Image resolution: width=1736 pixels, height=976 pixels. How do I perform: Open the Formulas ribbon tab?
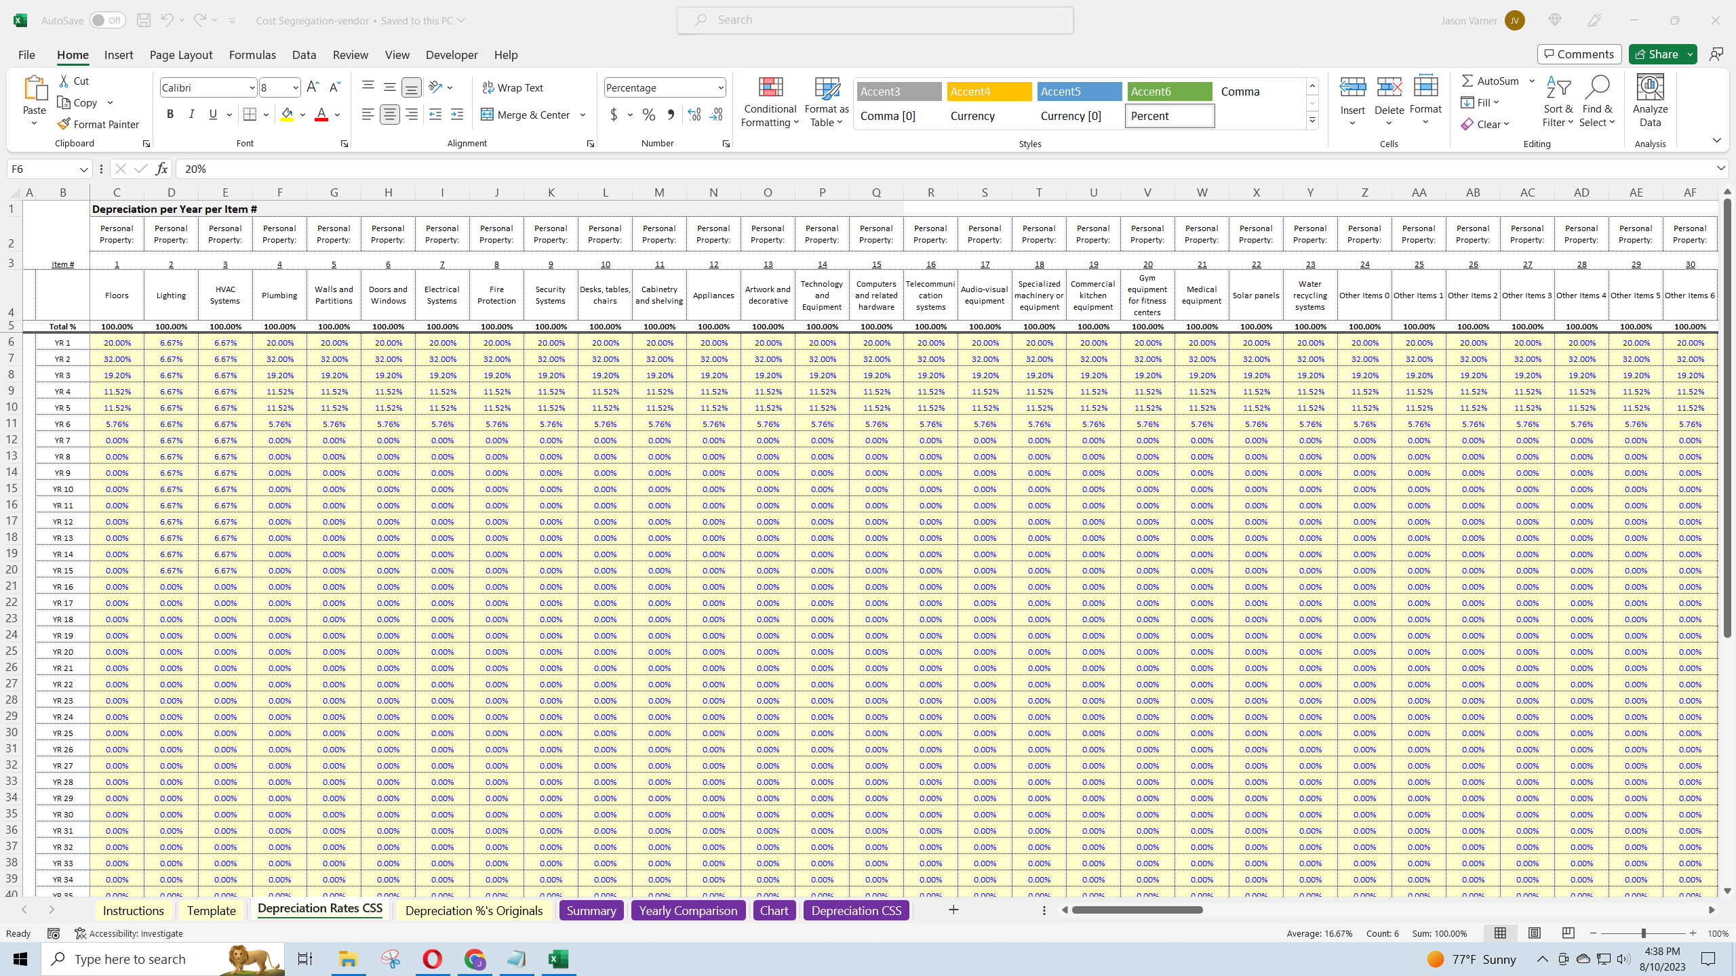(x=252, y=55)
